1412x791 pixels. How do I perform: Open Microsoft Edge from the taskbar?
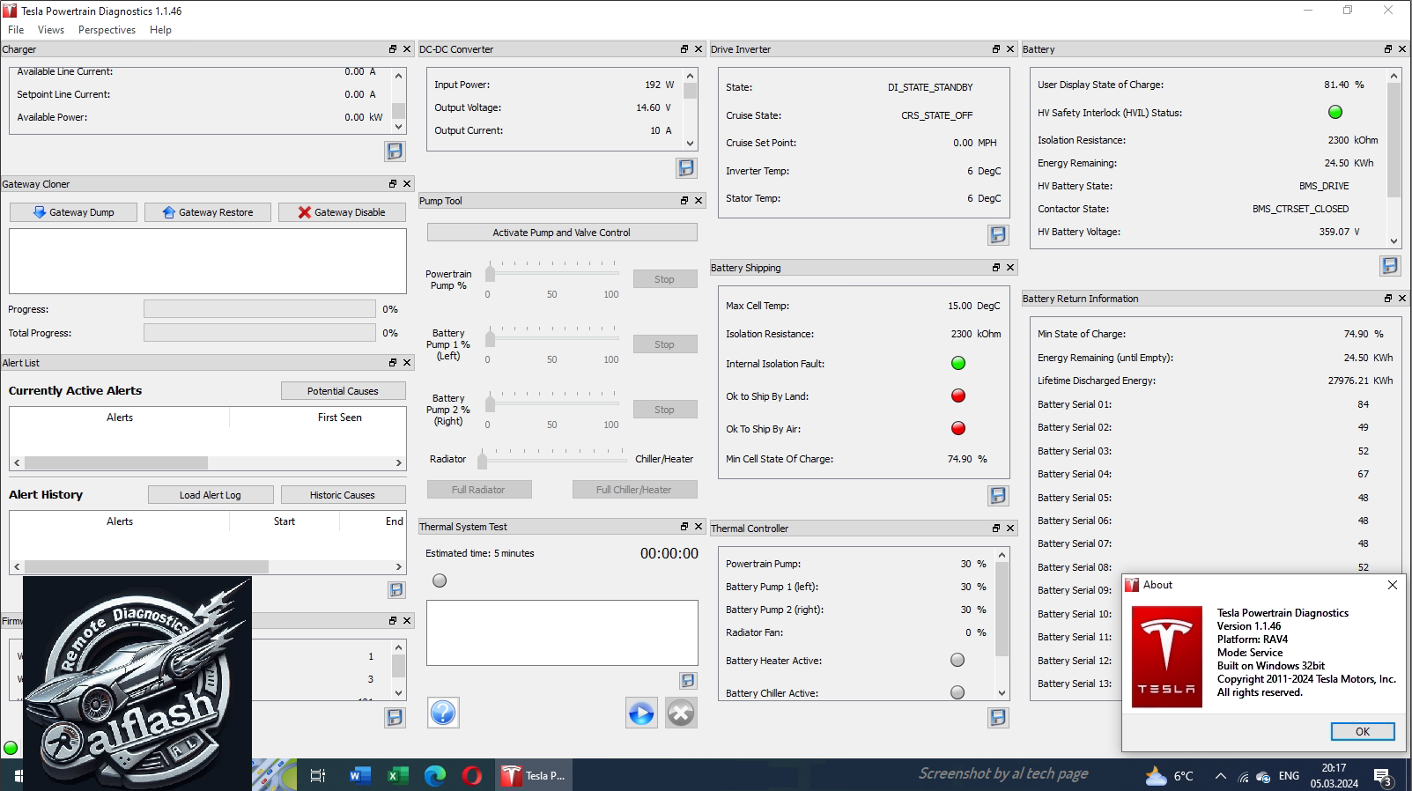tap(435, 775)
